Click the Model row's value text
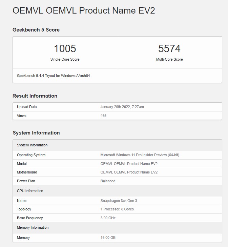 pos(129,164)
